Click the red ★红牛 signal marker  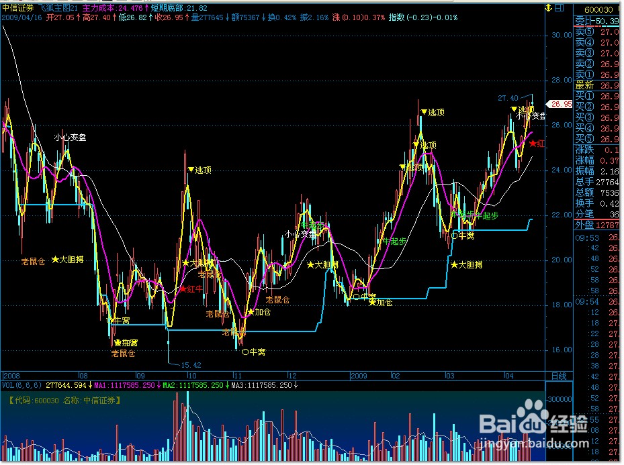coord(191,289)
